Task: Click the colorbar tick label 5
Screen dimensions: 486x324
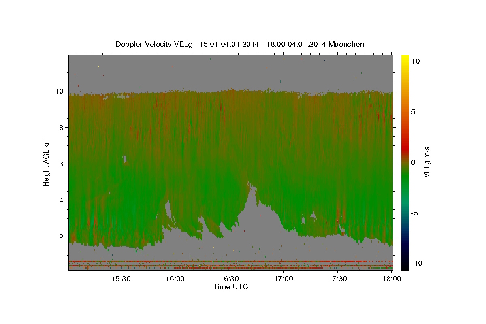Action: coord(414,112)
